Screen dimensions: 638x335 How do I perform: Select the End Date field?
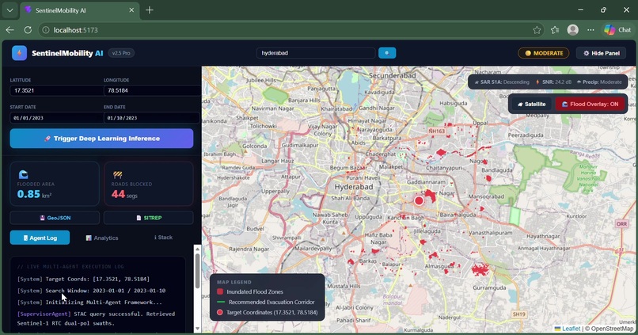[x=152, y=118]
